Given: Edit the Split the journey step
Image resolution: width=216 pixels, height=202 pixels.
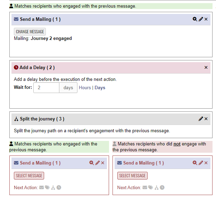Looking at the screenshot, I should coord(201,119).
